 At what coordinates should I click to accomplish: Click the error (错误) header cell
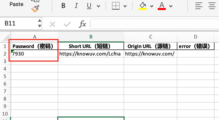[196, 46]
